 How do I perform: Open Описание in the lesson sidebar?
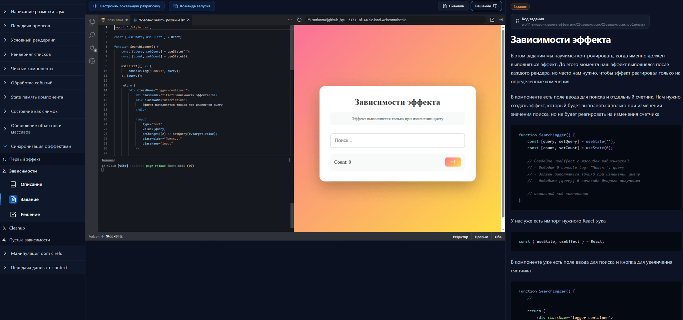pyautogui.click(x=31, y=184)
